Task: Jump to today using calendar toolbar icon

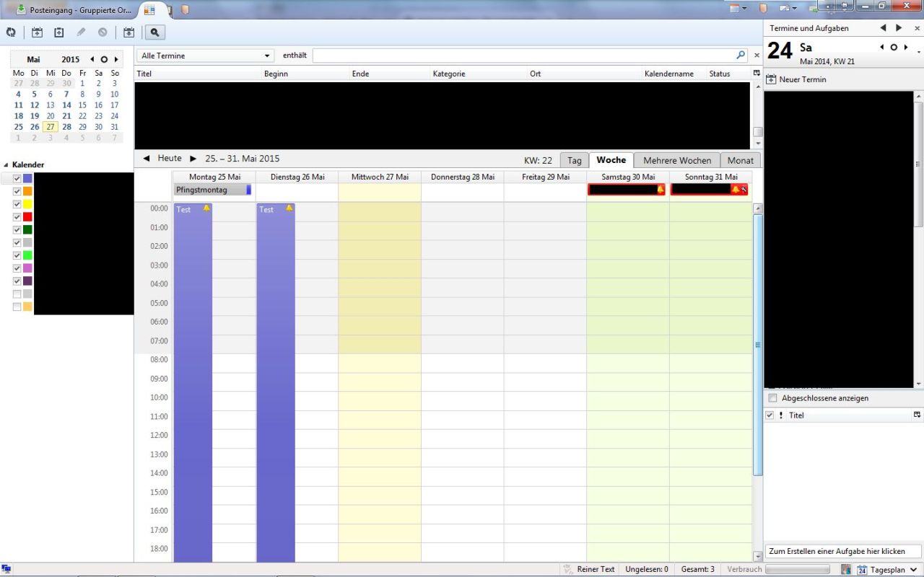Action: click(x=129, y=32)
